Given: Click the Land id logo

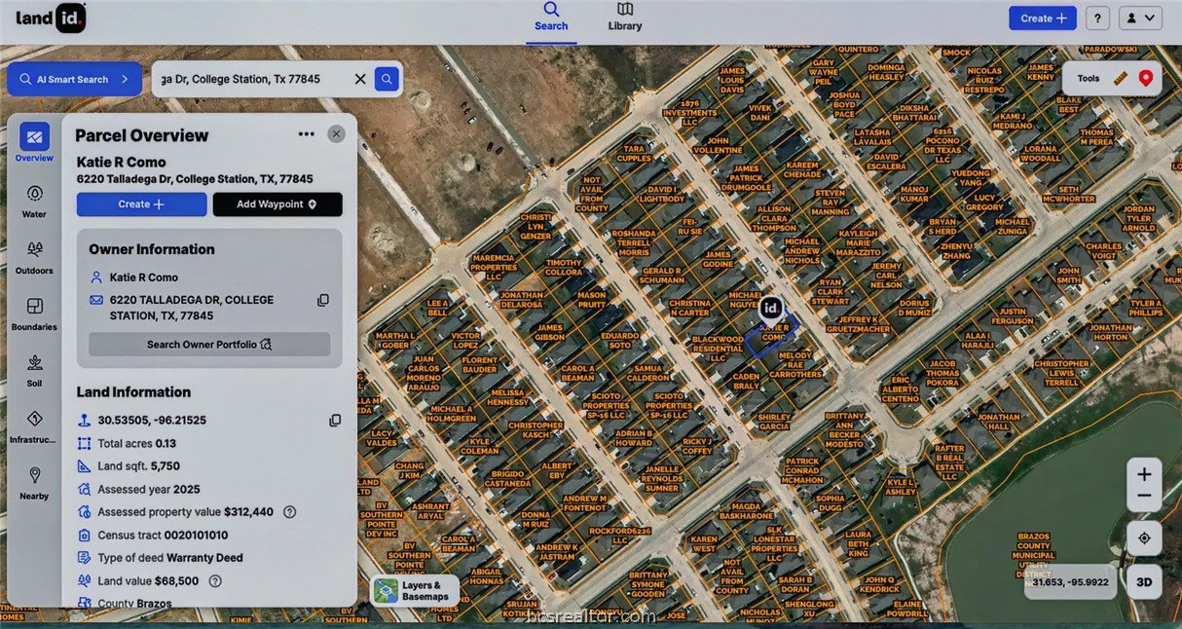Looking at the screenshot, I should (51, 18).
